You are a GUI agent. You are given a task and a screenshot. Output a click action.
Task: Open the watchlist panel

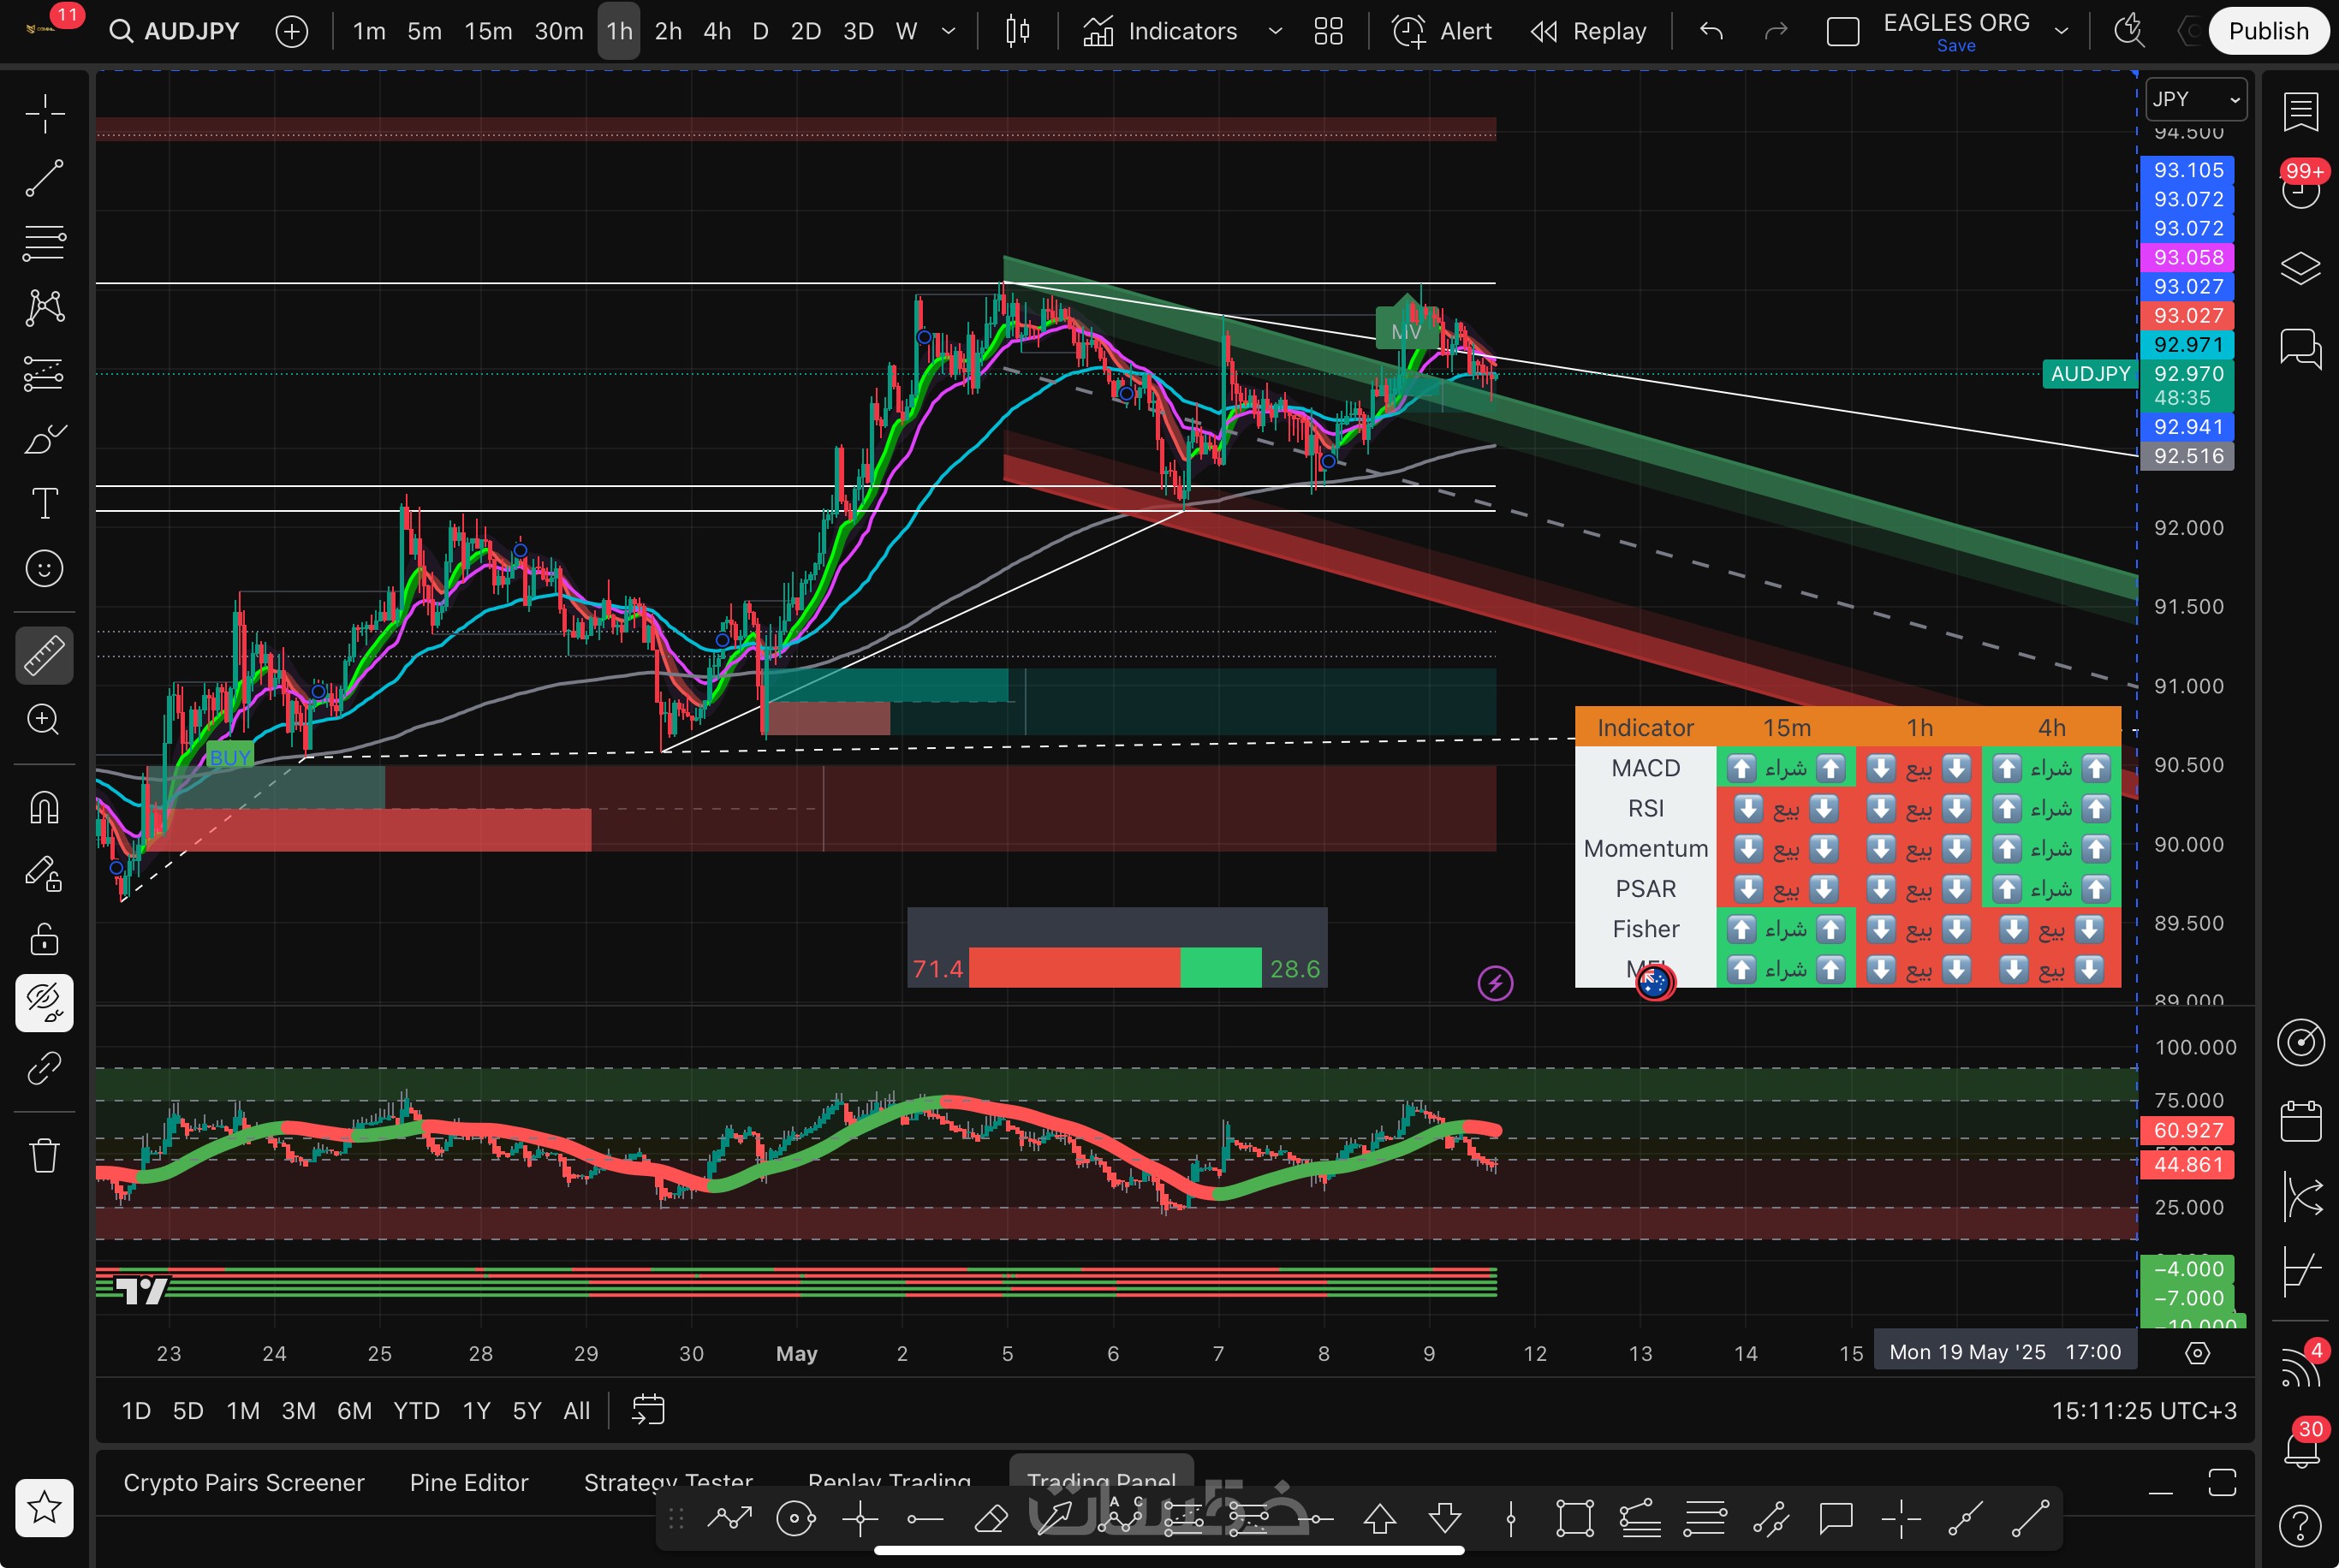pyautogui.click(x=2300, y=112)
